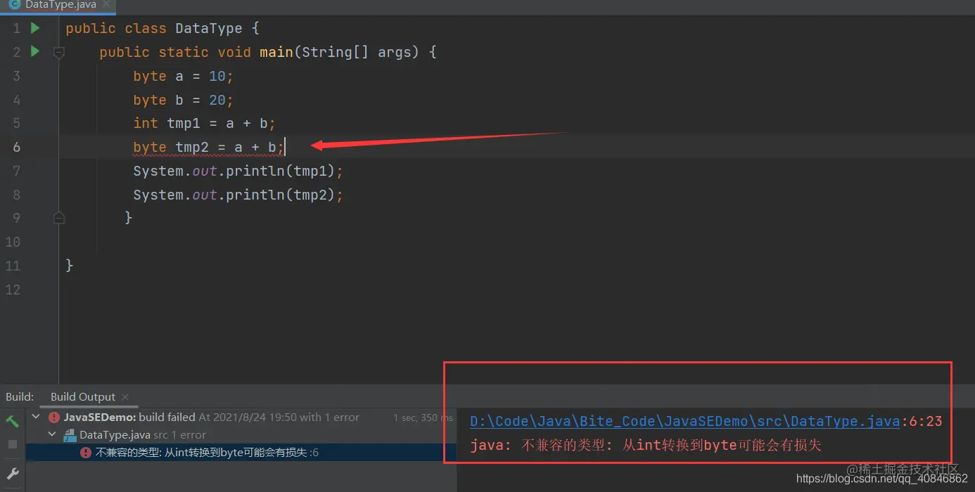Collapse the DataType.java src node
975x492 pixels.
pyautogui.click(x=52, y=435)
